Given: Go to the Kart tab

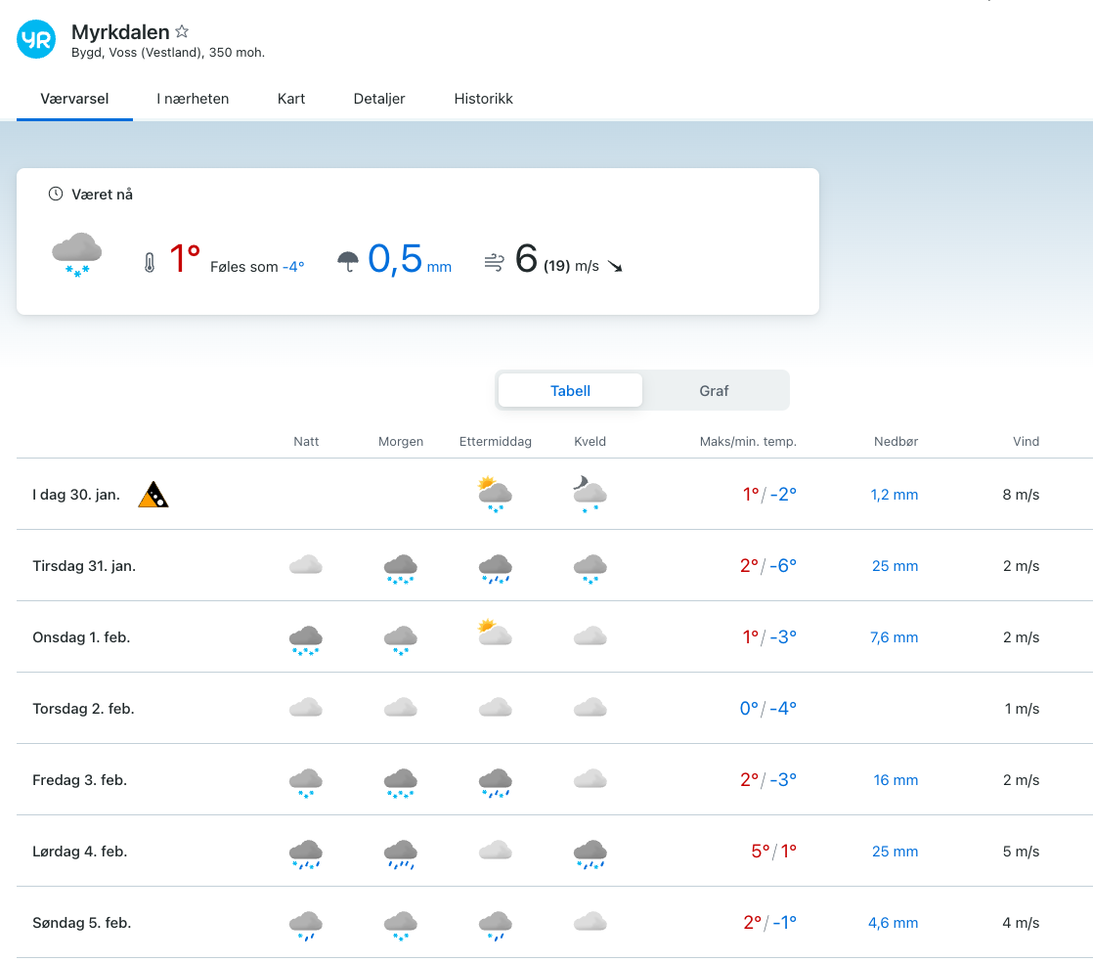Looking at the screenshot, I should [291, 99].
